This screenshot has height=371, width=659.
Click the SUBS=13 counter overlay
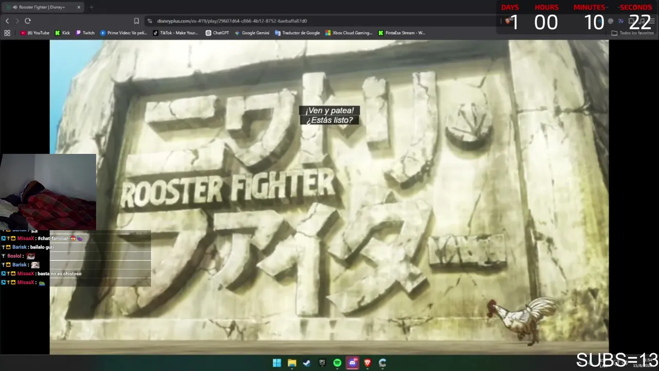coord(617,360)
